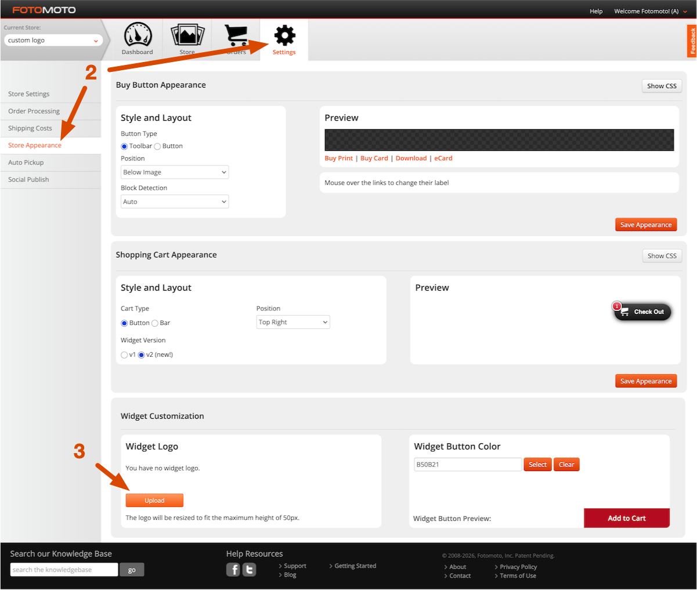Save Appearance in Shopping Cart section
The width and height of the screenshot is (697, 590).
[x=646, y=381]
